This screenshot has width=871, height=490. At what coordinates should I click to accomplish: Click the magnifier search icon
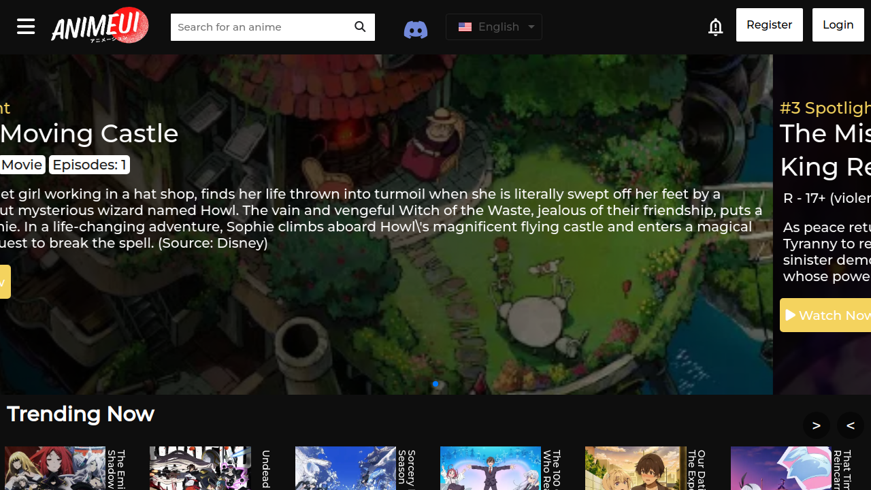(x=360, y=27)
